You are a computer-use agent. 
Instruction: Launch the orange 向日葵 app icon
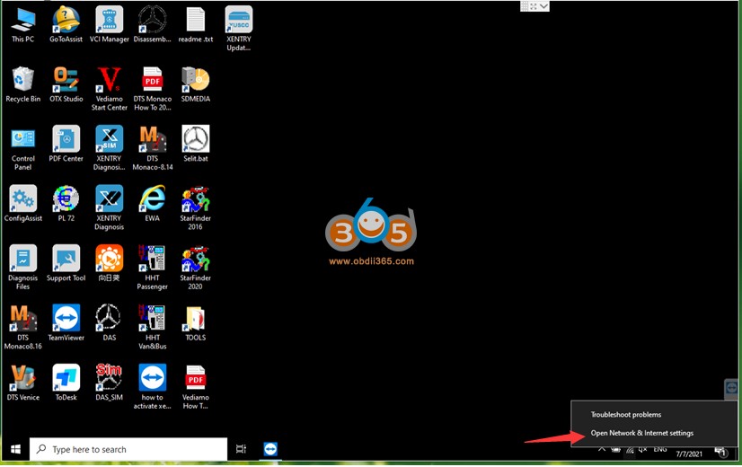110,264
